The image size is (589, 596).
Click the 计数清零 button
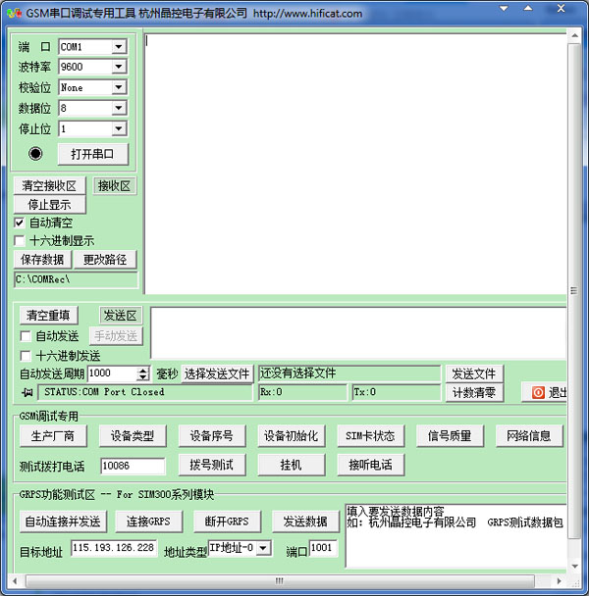coord(474,393)
